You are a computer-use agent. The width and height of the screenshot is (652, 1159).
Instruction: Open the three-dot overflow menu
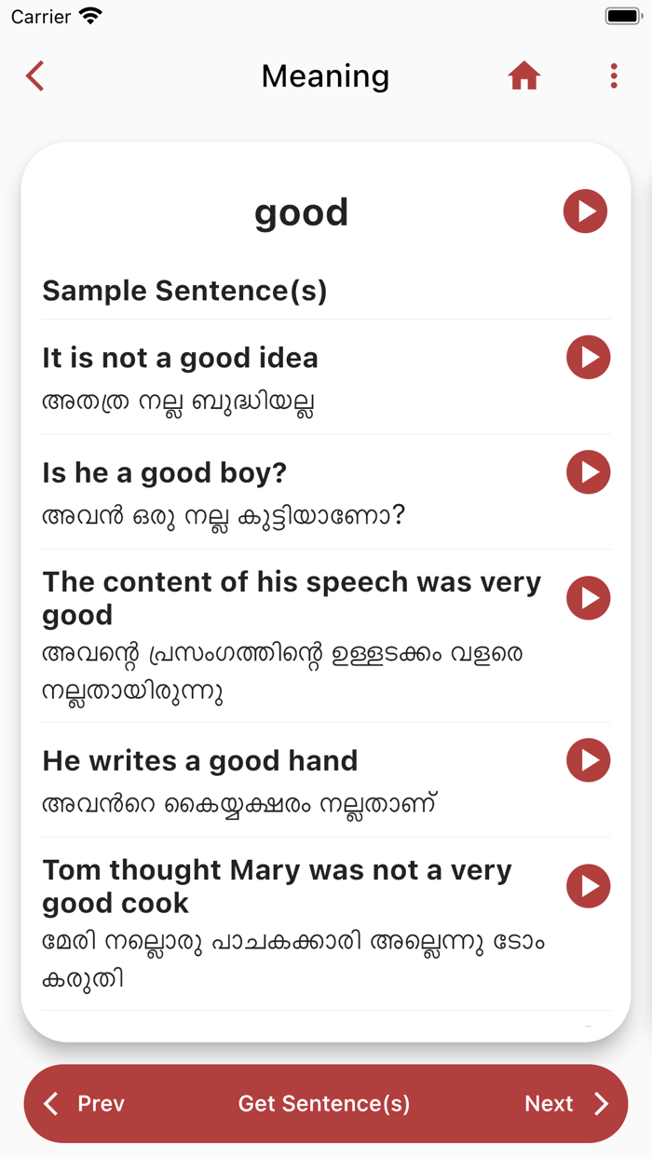tap(613, 75)
